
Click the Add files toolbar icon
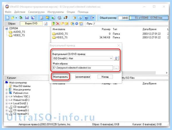pos(74,18)
